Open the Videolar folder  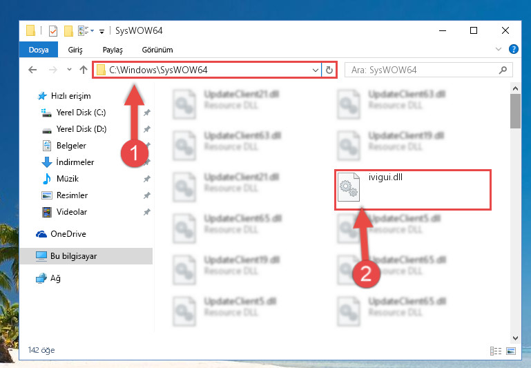71,212
